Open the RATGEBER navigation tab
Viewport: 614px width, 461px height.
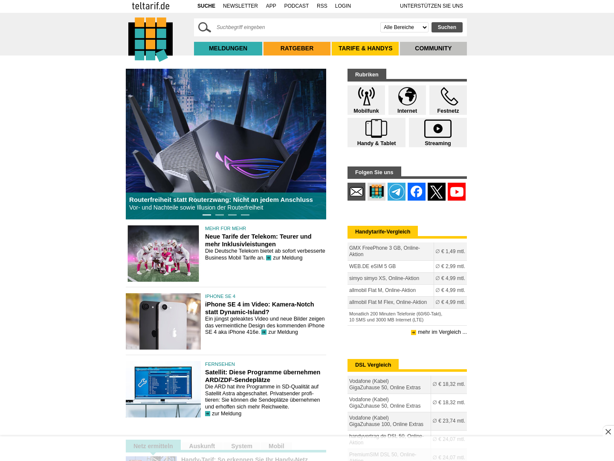297,48
